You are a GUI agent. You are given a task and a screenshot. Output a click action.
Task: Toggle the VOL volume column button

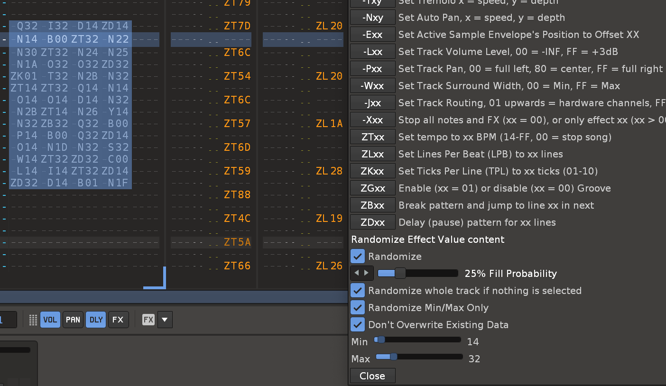click(50, 320)
